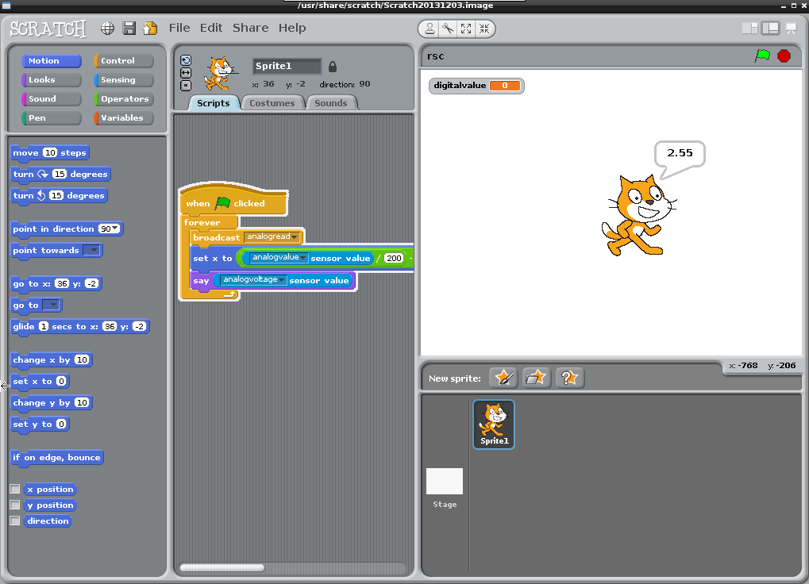Paint a new sprite button

tap(503, 378)
